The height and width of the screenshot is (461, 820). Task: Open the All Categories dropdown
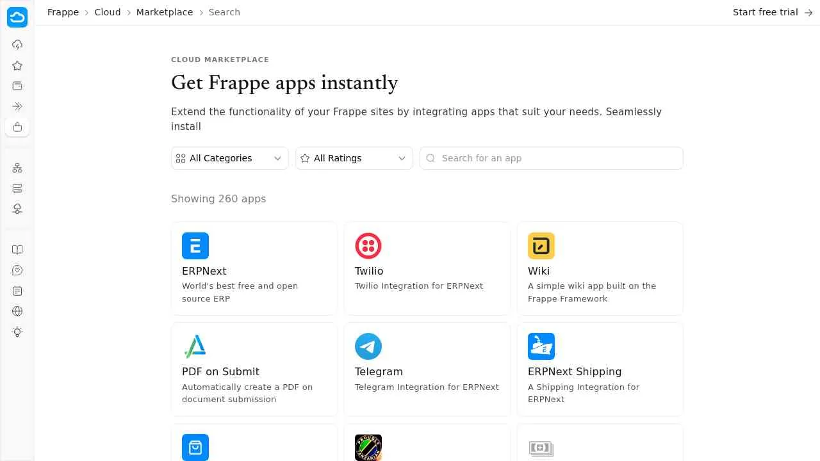coord(230,158)
